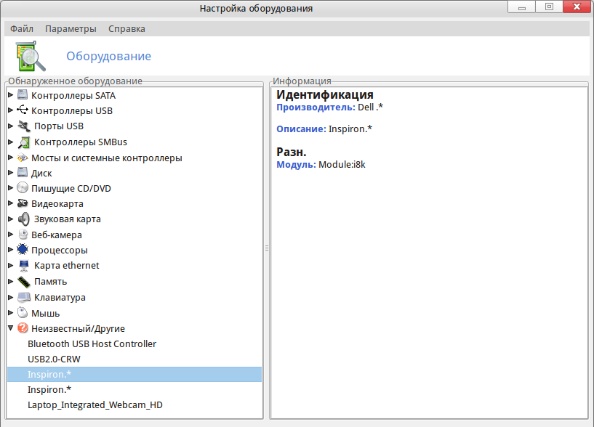594x427 pixels.
Task: Expand the Мышь branch arrow
Action: coord(11,313)
